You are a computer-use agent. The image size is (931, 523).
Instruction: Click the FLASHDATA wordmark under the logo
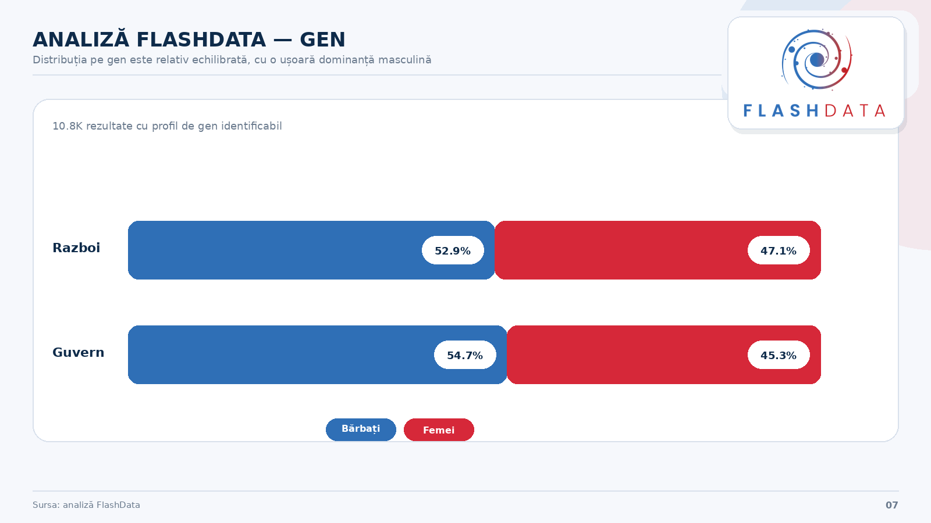(x=815, y=111)
